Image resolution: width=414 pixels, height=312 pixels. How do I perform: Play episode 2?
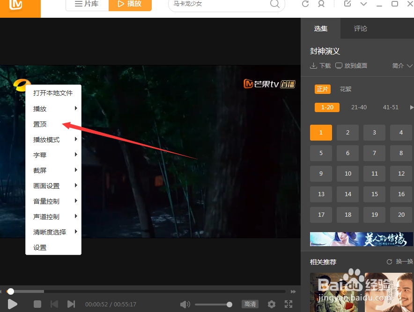tap(347, 133)
